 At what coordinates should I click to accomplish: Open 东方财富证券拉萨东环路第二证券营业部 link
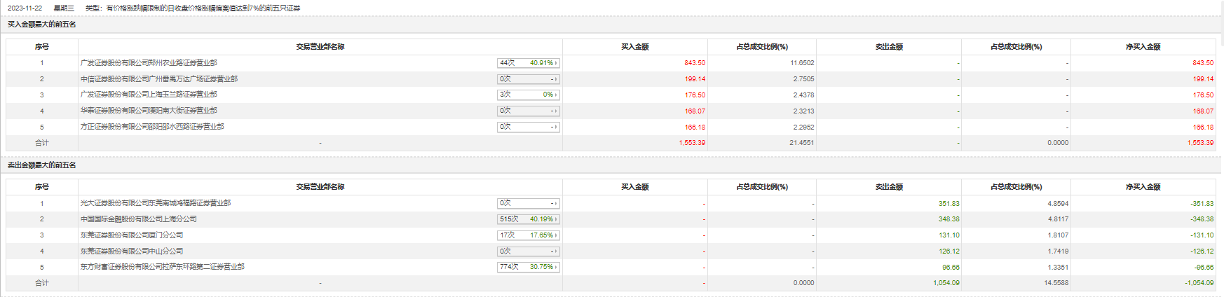162,267
